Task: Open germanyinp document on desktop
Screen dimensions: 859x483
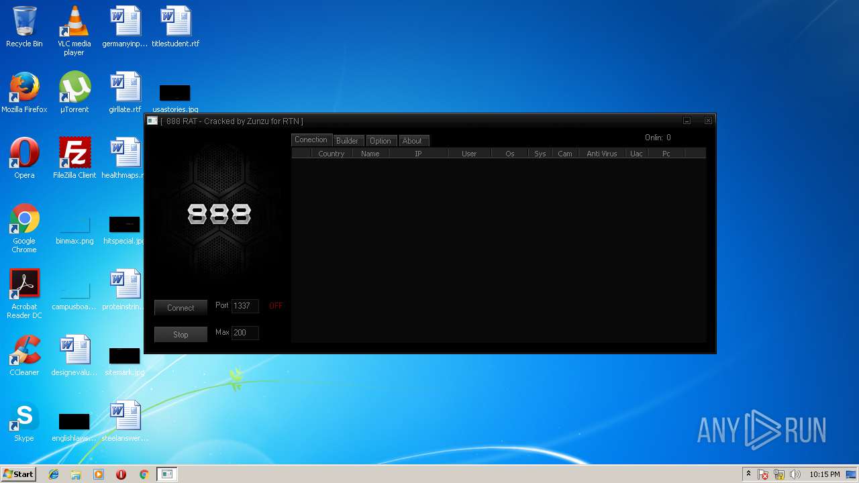Action: [x=125, y=27]
